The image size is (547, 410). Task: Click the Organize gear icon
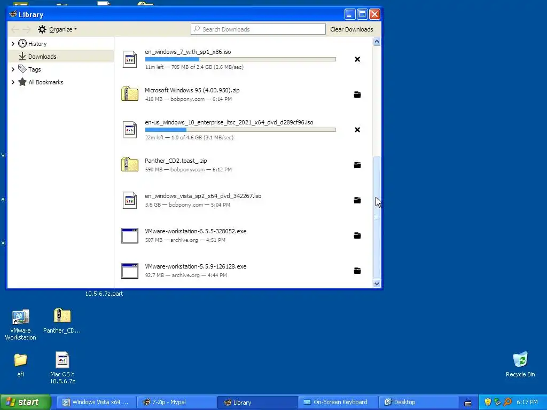coord(42,29)
